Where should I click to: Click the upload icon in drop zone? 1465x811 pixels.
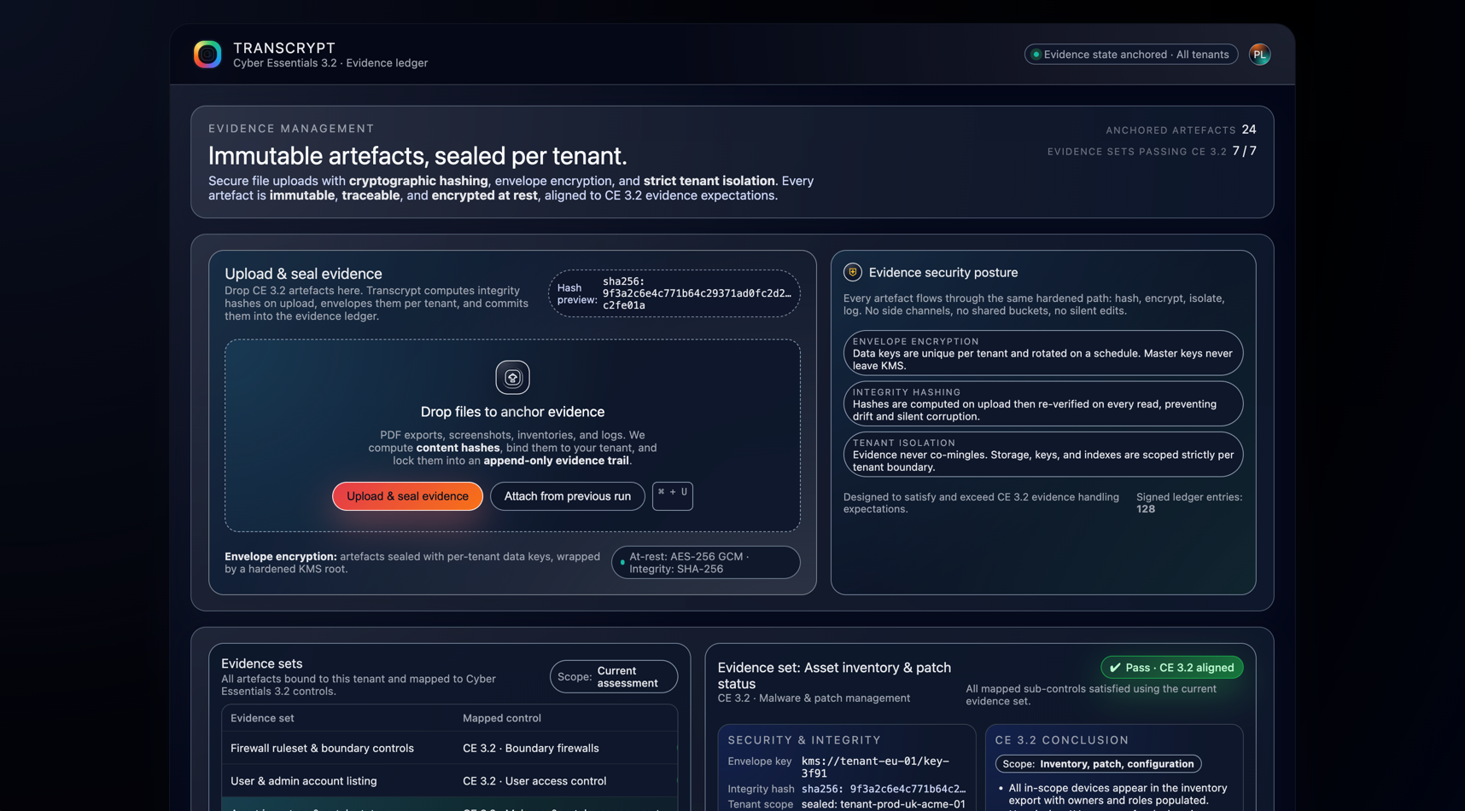[512, 378]
